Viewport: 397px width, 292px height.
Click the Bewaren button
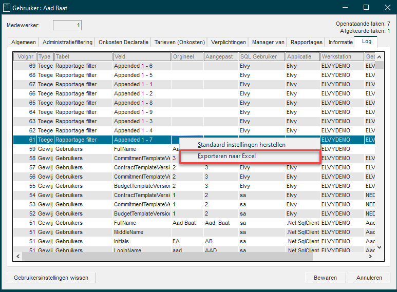click(325, 278)
